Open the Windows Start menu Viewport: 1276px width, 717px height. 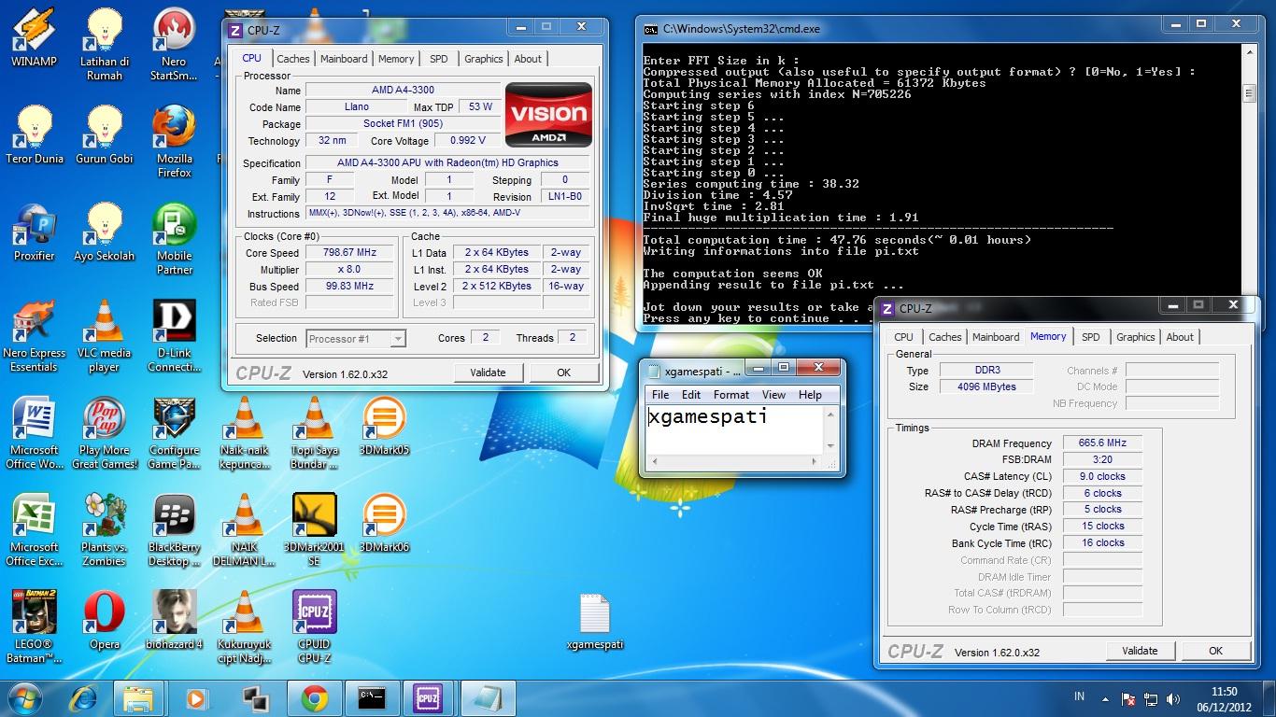[x=25, y=698]
